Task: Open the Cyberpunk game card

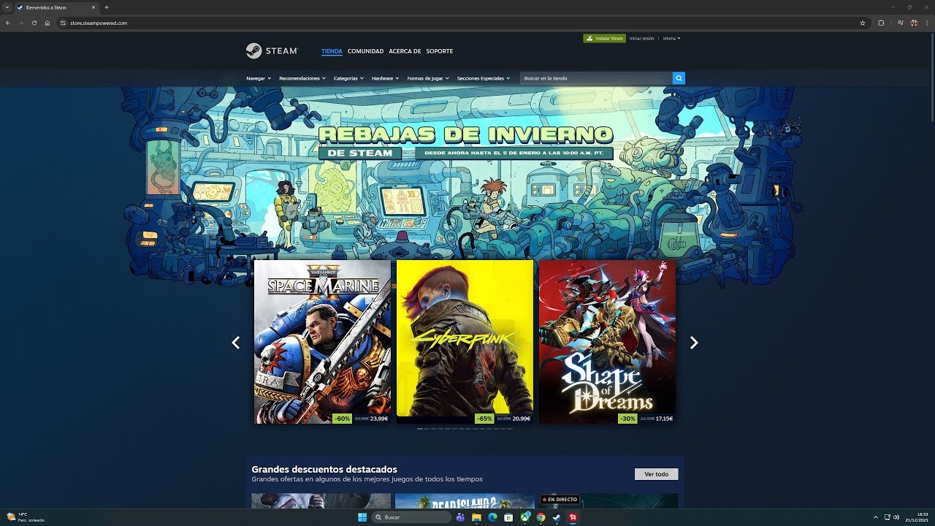Action: (x=465, y=342)
